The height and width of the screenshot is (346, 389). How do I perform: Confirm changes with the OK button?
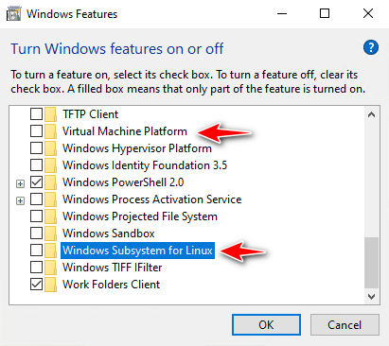coord(266,324)
